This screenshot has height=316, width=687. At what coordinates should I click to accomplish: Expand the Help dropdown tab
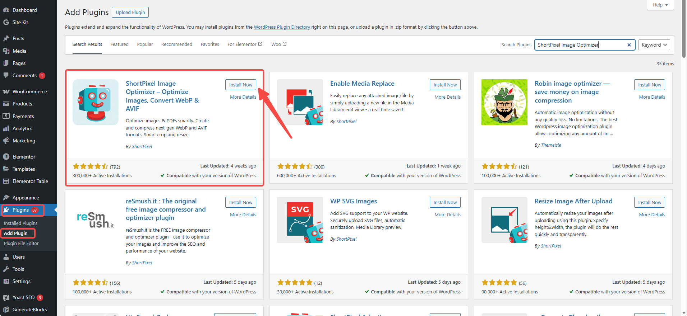click(660, 5)
